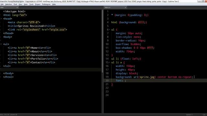Click line number 1 in style.css gutter
The height and width of the screenshot is (116, 207).
(x=108, y=12)
